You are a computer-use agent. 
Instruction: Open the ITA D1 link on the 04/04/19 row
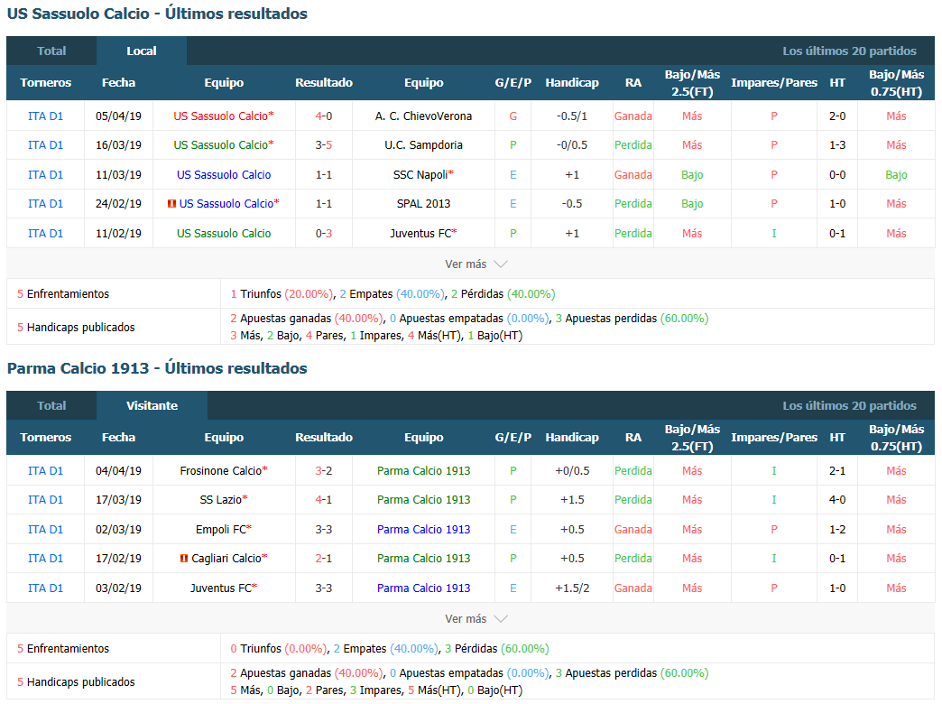(x=46, y=471)
